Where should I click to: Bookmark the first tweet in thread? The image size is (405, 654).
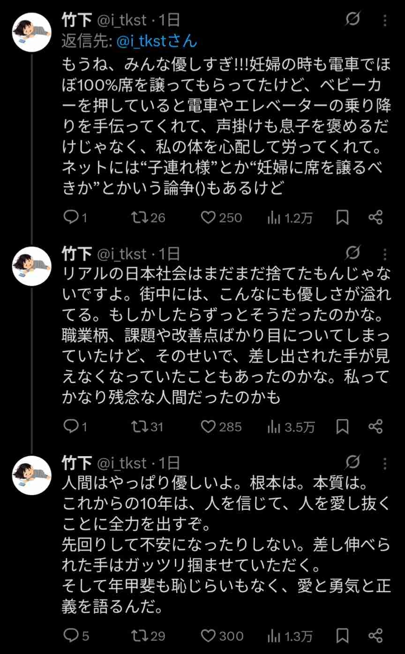coord(343,218)
